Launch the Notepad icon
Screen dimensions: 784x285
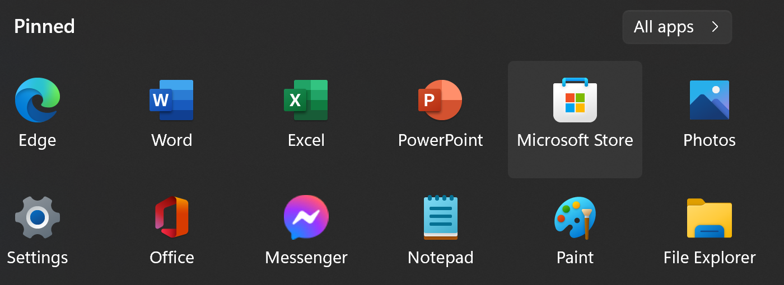point(441,217)
